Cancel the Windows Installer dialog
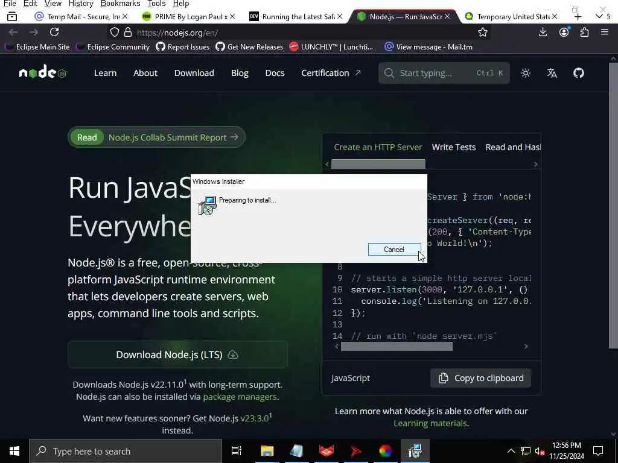The width and height of the screenshot is (618, 463). pos(394,249)
